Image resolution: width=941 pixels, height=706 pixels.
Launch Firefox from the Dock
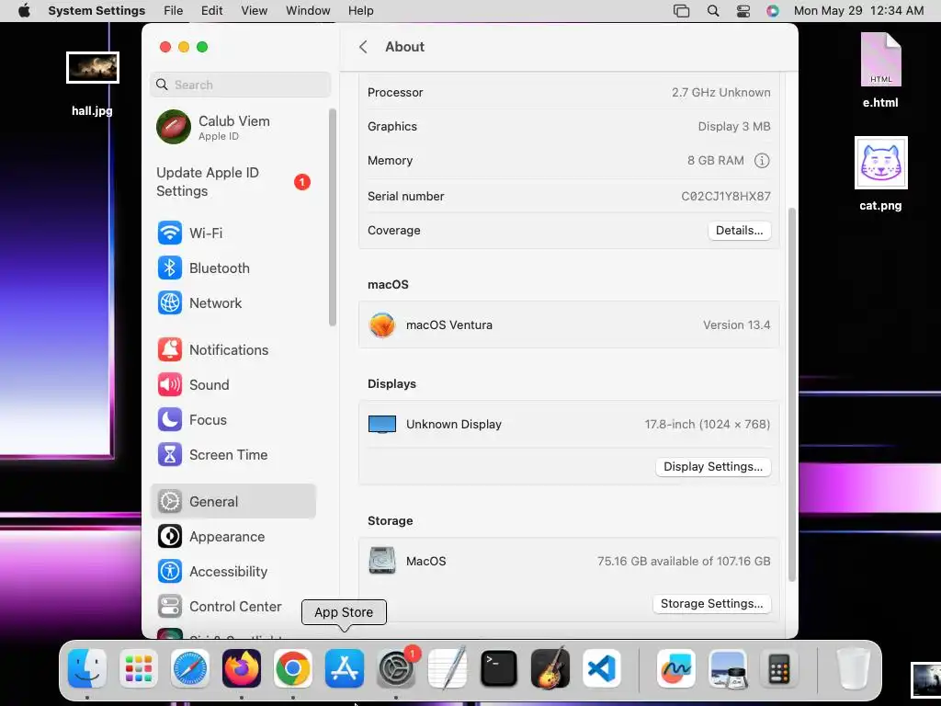pyautogui.click(x=242, y=668)
